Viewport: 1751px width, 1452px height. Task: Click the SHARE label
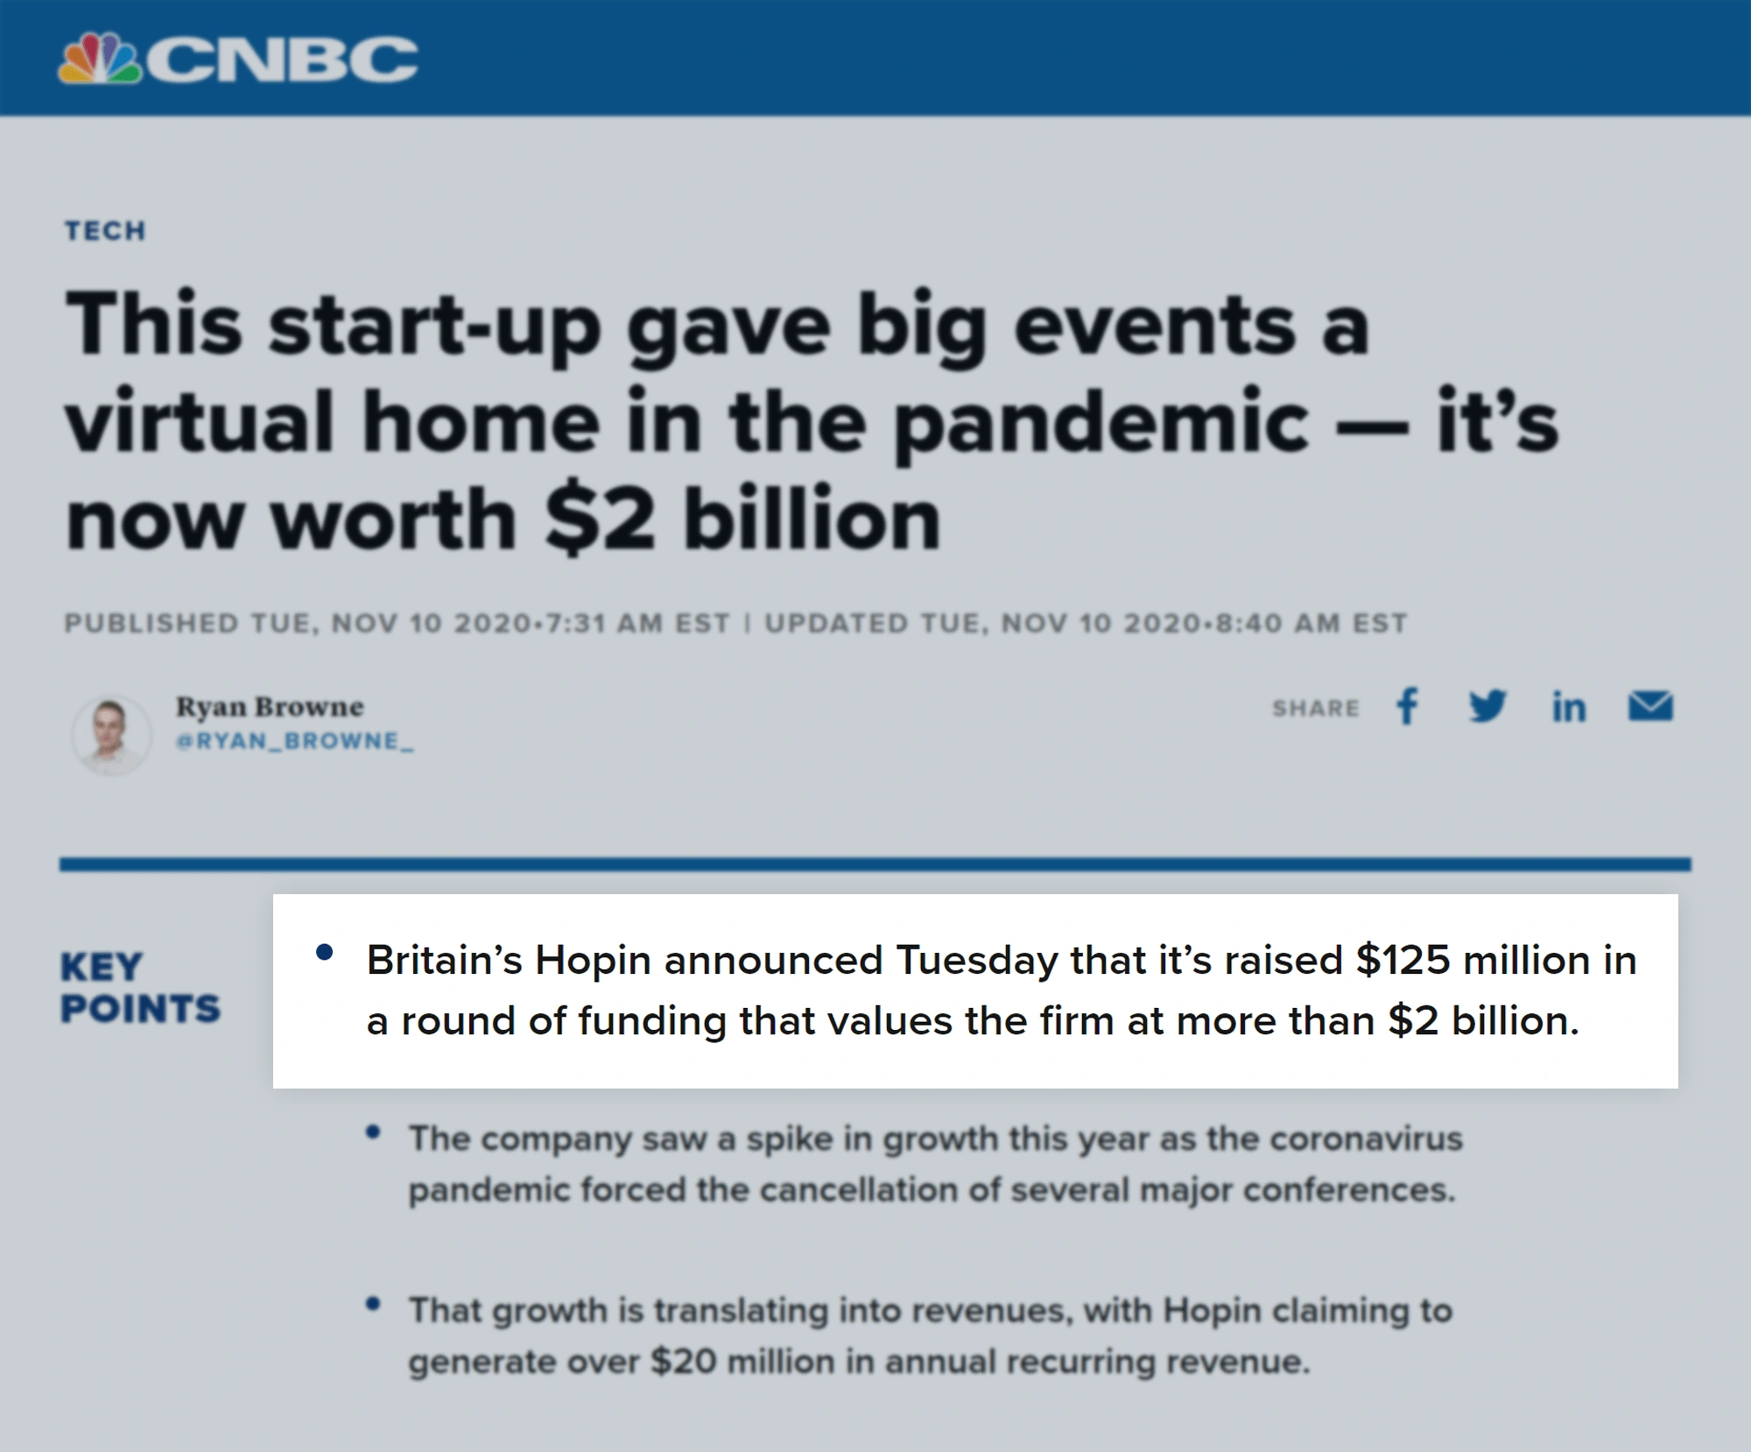point(1316,708)
